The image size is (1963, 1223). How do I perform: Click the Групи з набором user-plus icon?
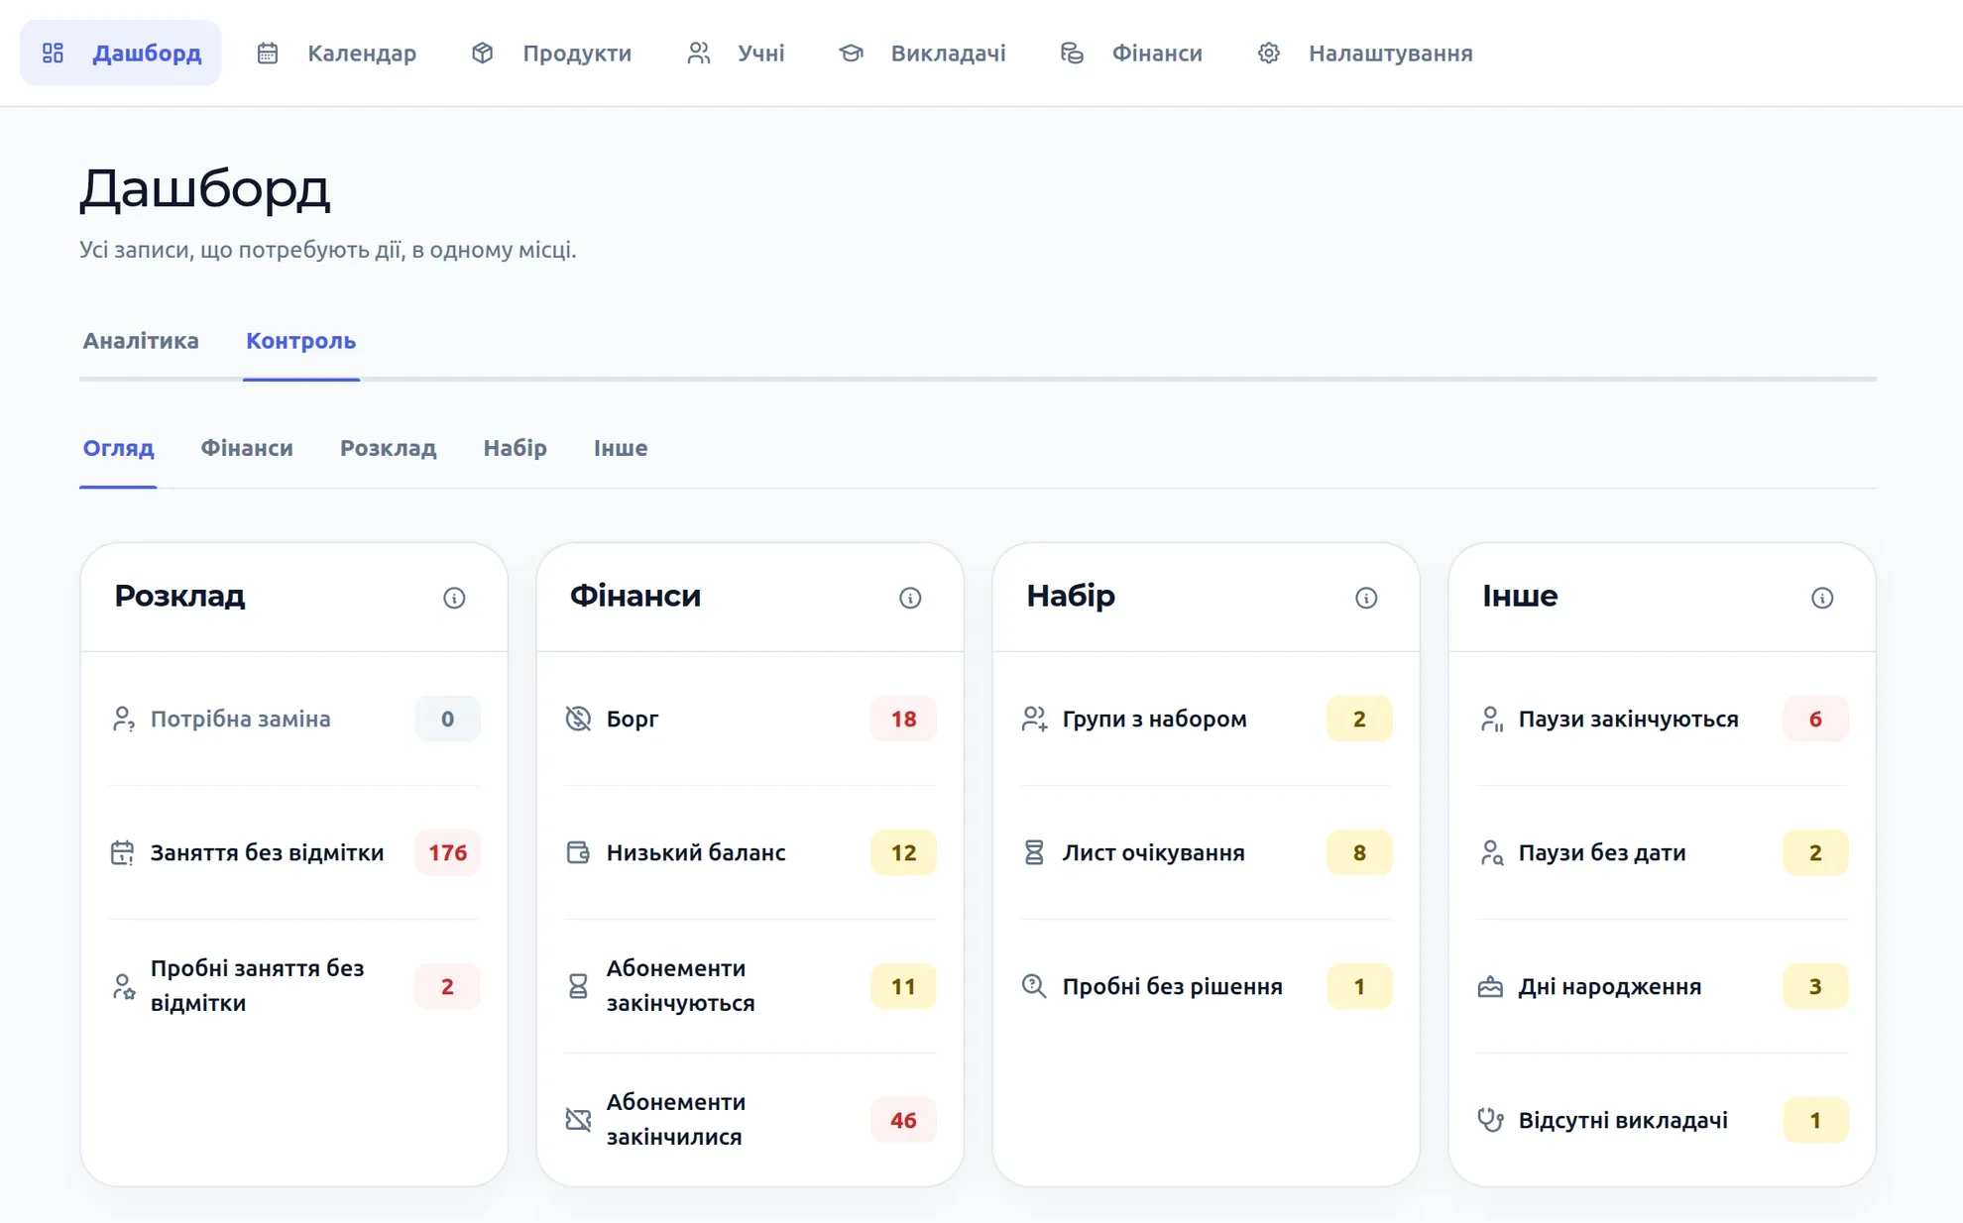tap(1034, 719)
